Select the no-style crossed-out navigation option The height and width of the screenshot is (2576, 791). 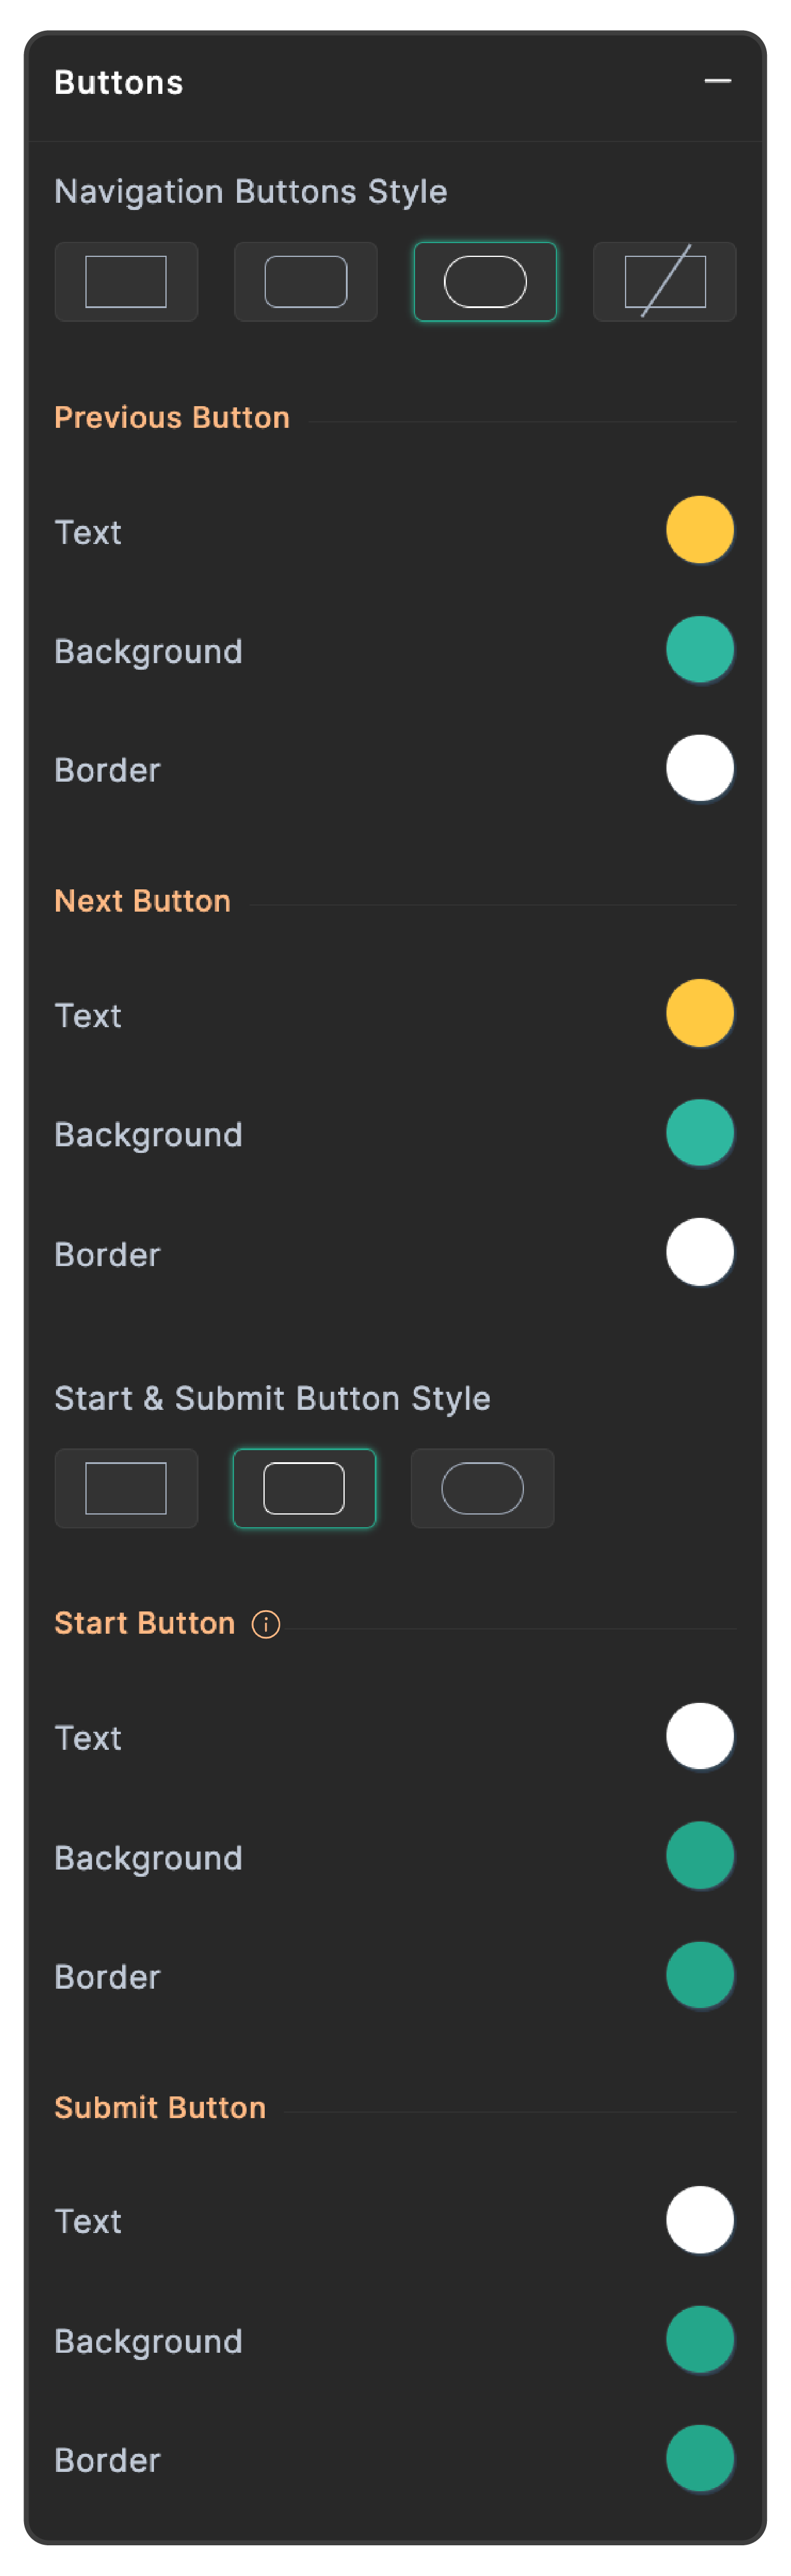[x=665, y=281]
